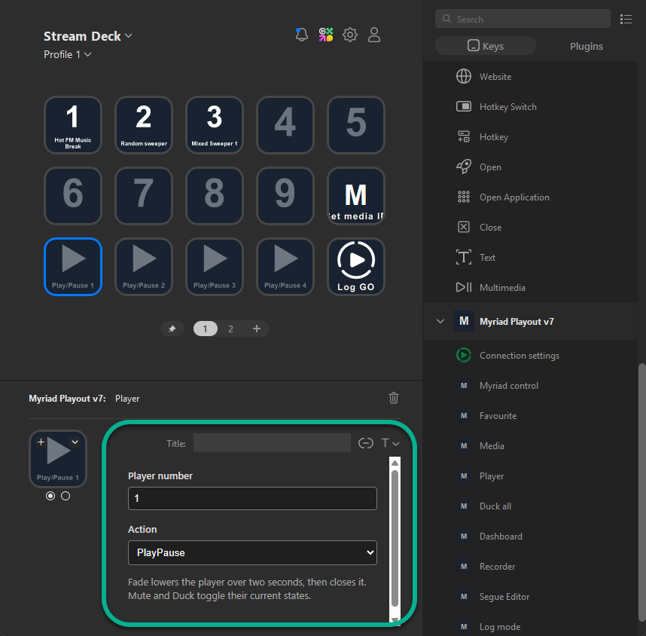Delete the action with the trash icon
646x636 pixels.
tap(394, 398)
